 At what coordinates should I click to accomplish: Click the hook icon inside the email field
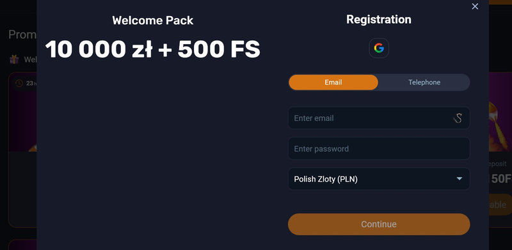[x=458, y=118]
